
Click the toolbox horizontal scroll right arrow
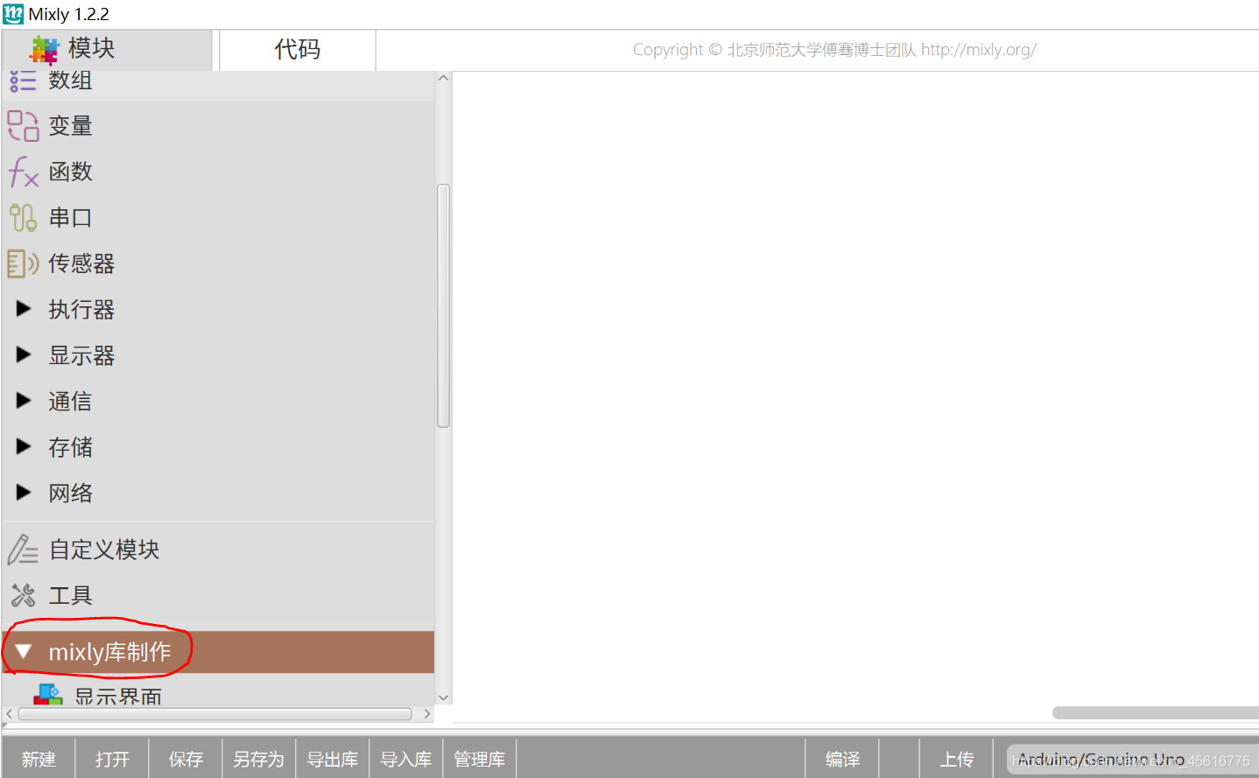(x=427, y=714)
